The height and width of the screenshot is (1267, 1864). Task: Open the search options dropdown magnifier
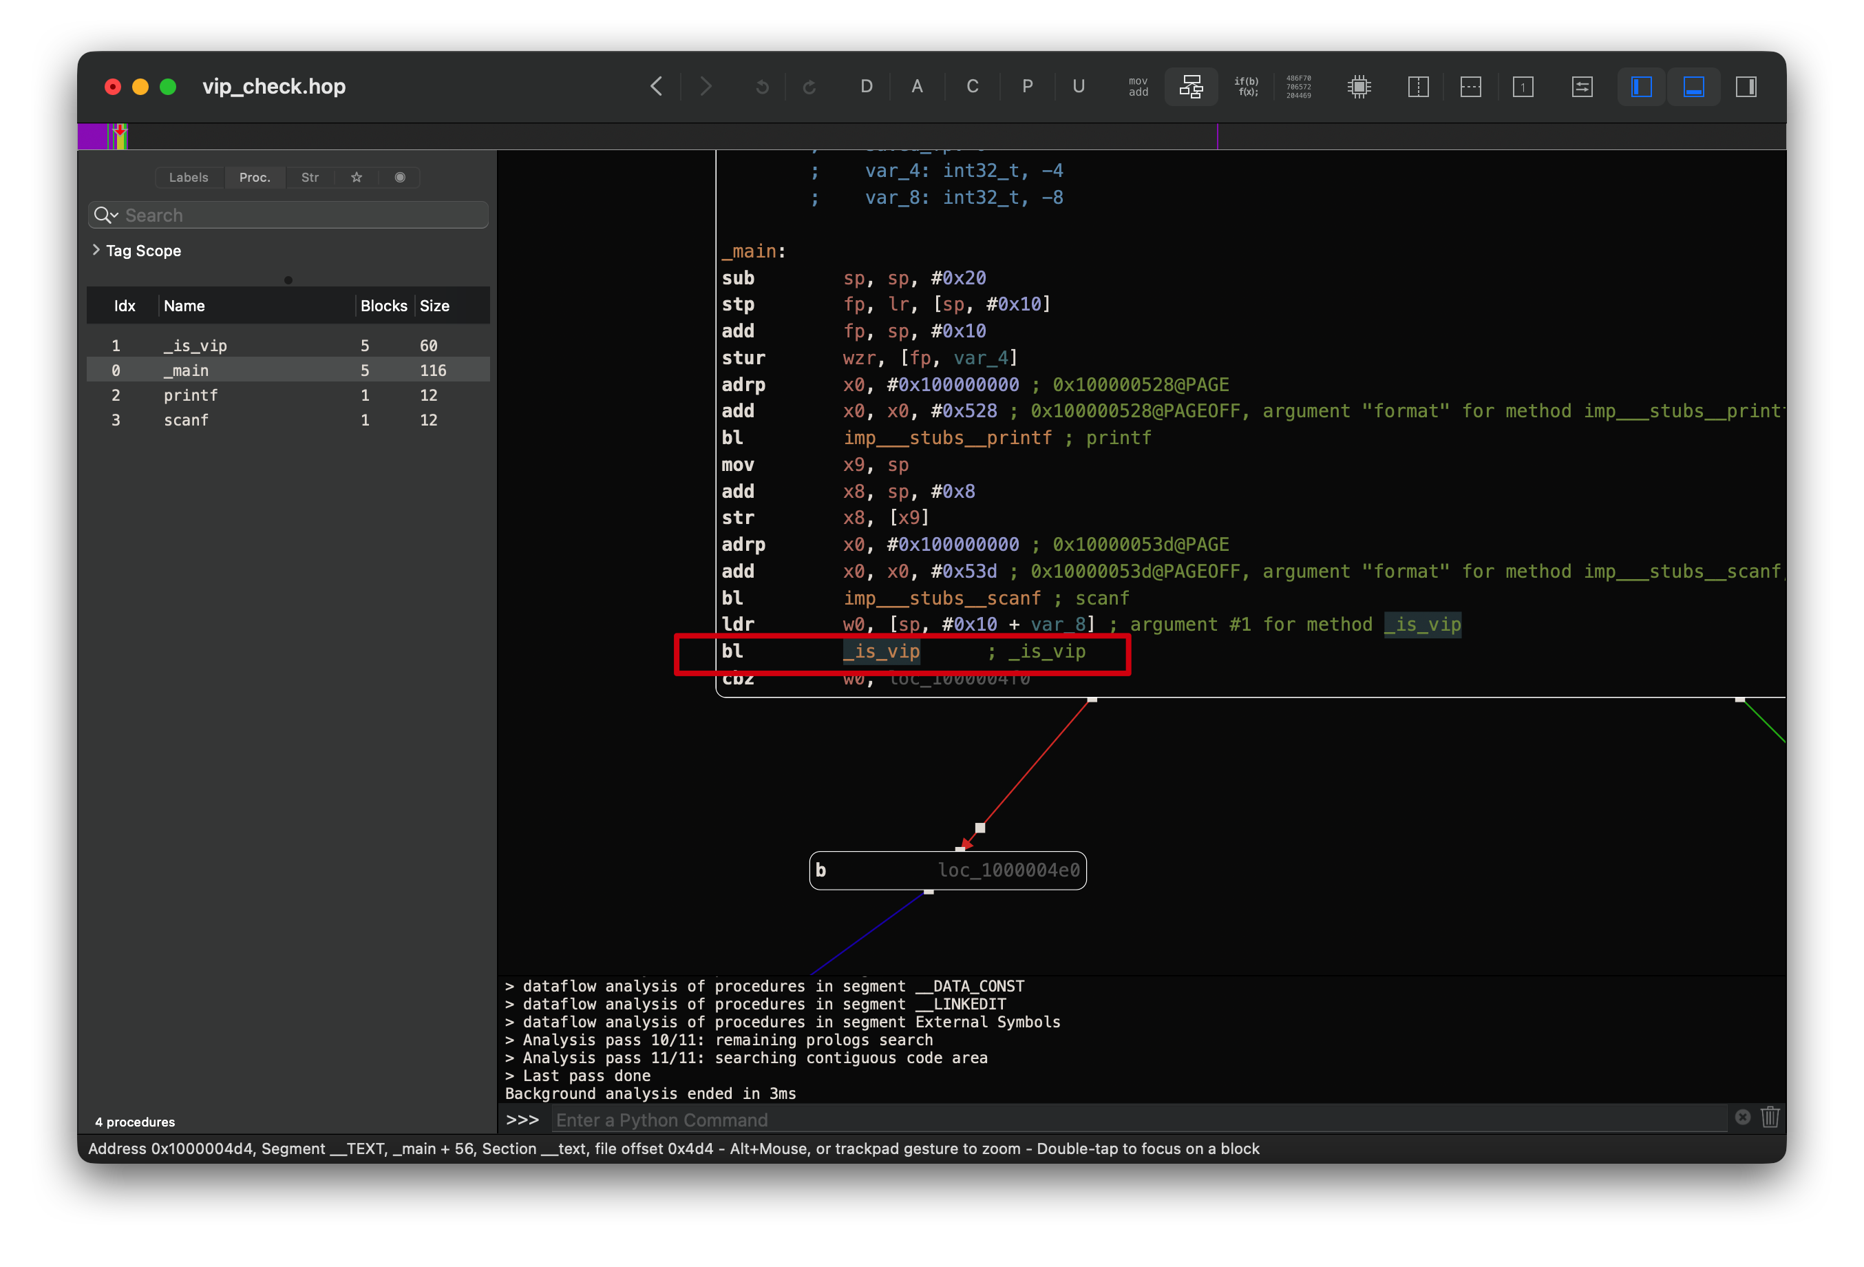point(105,215)
